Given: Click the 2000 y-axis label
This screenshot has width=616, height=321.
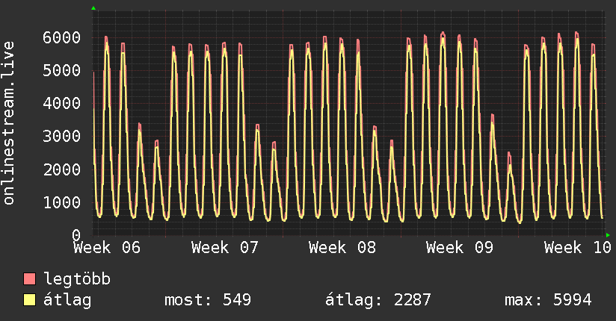Looking at the screenshot, I should [62, 169].
